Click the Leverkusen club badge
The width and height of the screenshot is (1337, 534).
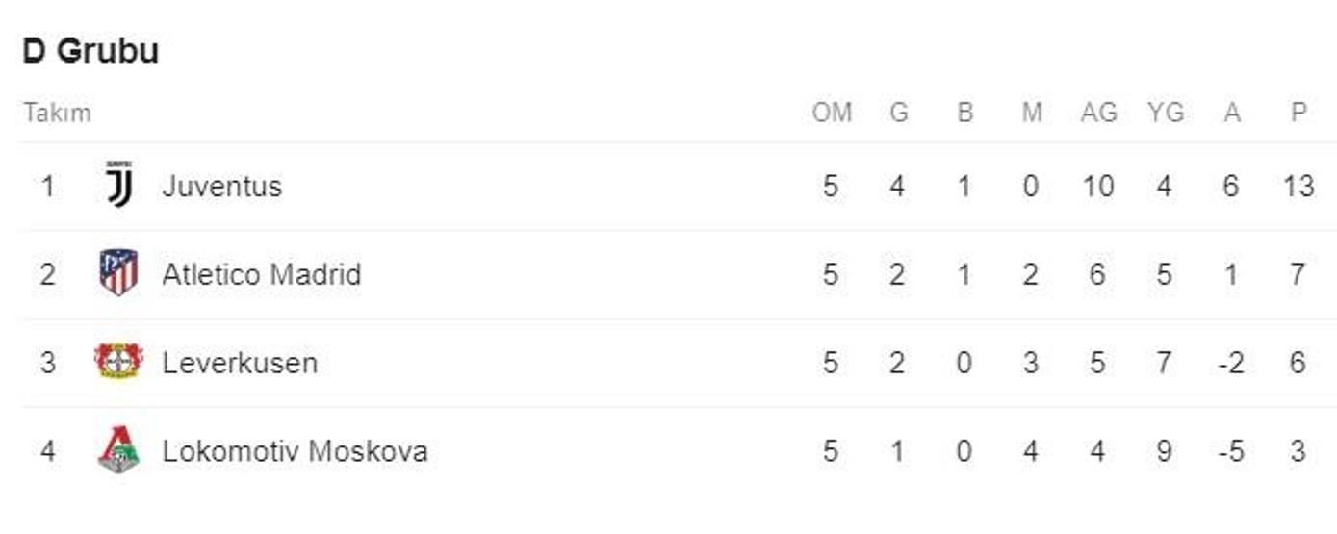[118, 362]
